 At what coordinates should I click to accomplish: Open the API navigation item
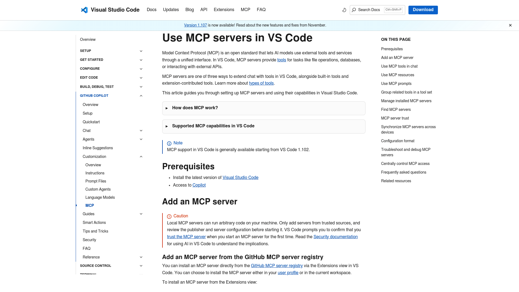click(x=204, y=10)
